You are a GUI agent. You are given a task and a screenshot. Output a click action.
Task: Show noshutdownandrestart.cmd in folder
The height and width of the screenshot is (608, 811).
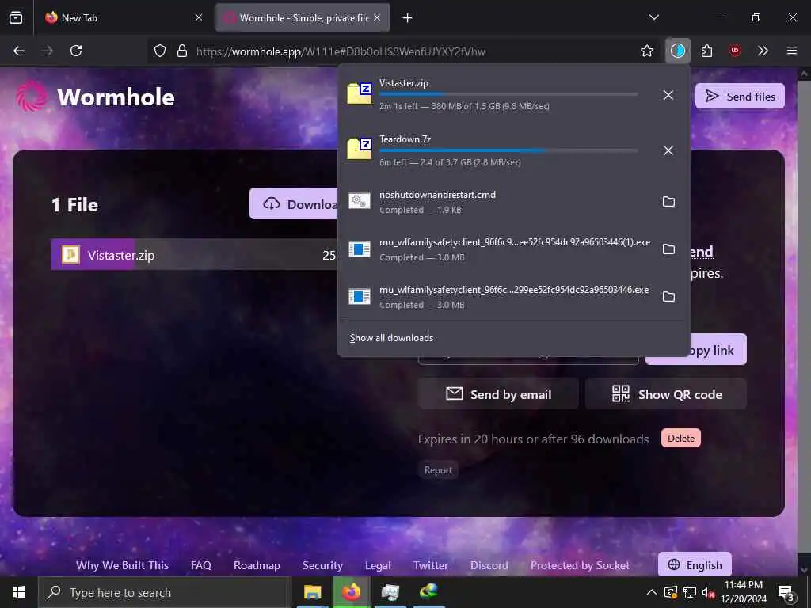tap(668, 202)
